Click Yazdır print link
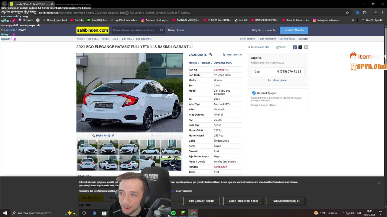The image size is (387, 217). (281, 47)
